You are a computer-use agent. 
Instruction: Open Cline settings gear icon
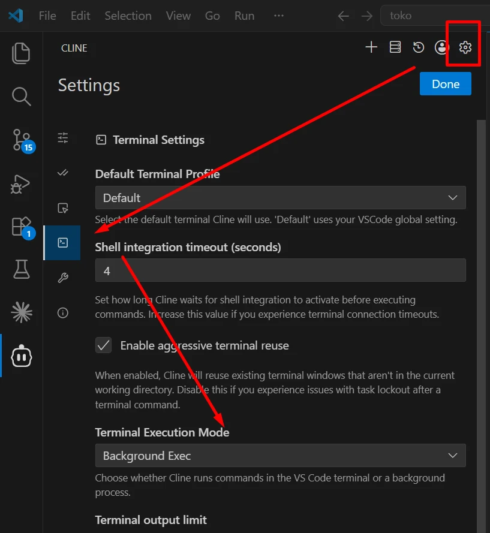[465, 47]
